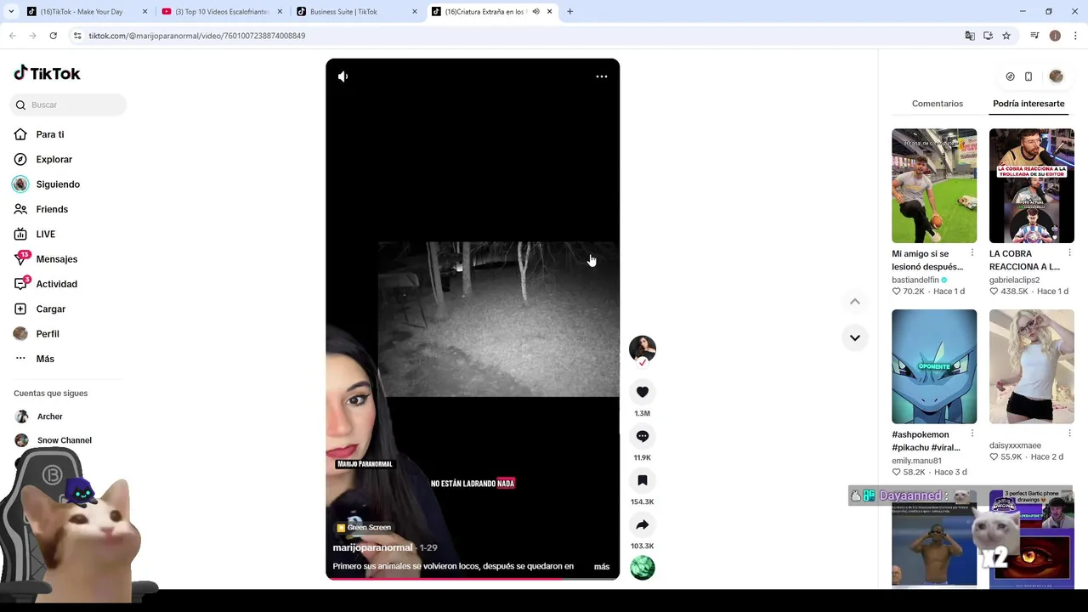Bookmark page with the star icon
Screen dimensions: 1088x612
1006,36
